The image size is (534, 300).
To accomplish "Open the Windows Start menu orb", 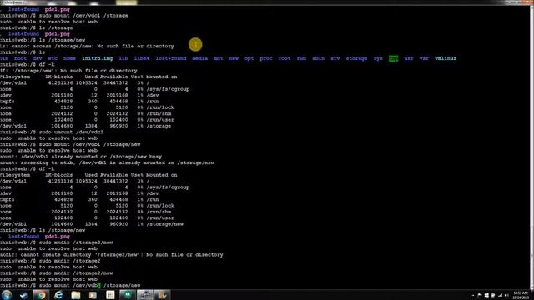I will pyautogui.click(x=7, y=295).
